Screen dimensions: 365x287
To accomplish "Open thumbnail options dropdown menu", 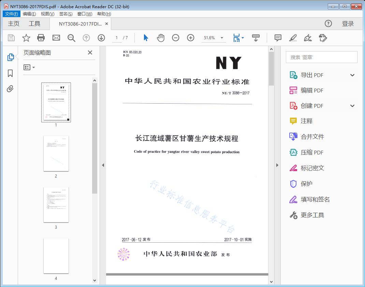I will 29,67.
